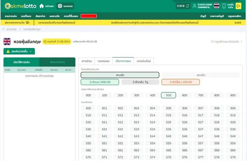Go back using the breadcrumb chevron

3,29
